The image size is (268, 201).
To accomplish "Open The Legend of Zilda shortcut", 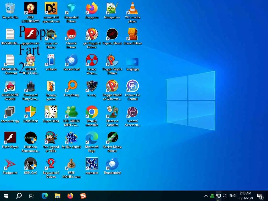I will pos(51,142).
